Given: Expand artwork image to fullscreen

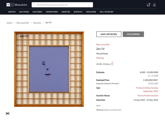Looking at the screenshot, I should pos(7,113).
